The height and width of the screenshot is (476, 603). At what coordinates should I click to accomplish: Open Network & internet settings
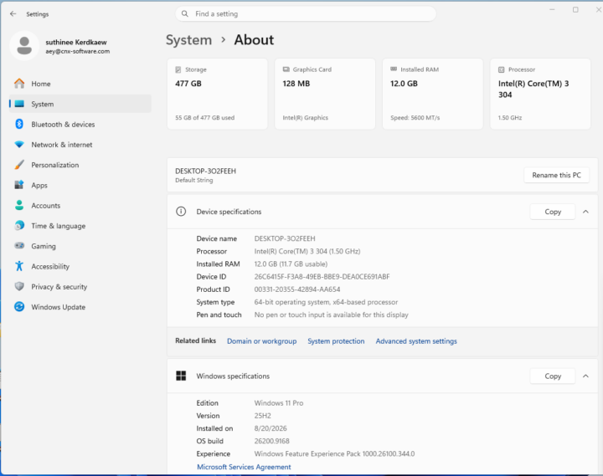(x=80, y=145)
